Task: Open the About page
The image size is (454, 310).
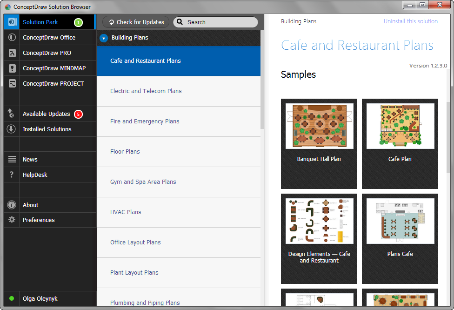Action: pos(50,205)
